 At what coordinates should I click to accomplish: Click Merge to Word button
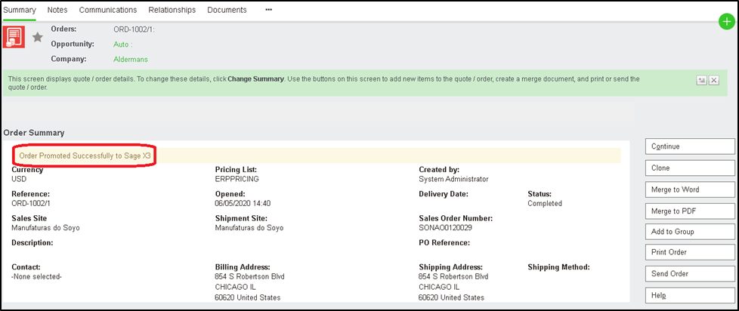[x=689, y=189]
